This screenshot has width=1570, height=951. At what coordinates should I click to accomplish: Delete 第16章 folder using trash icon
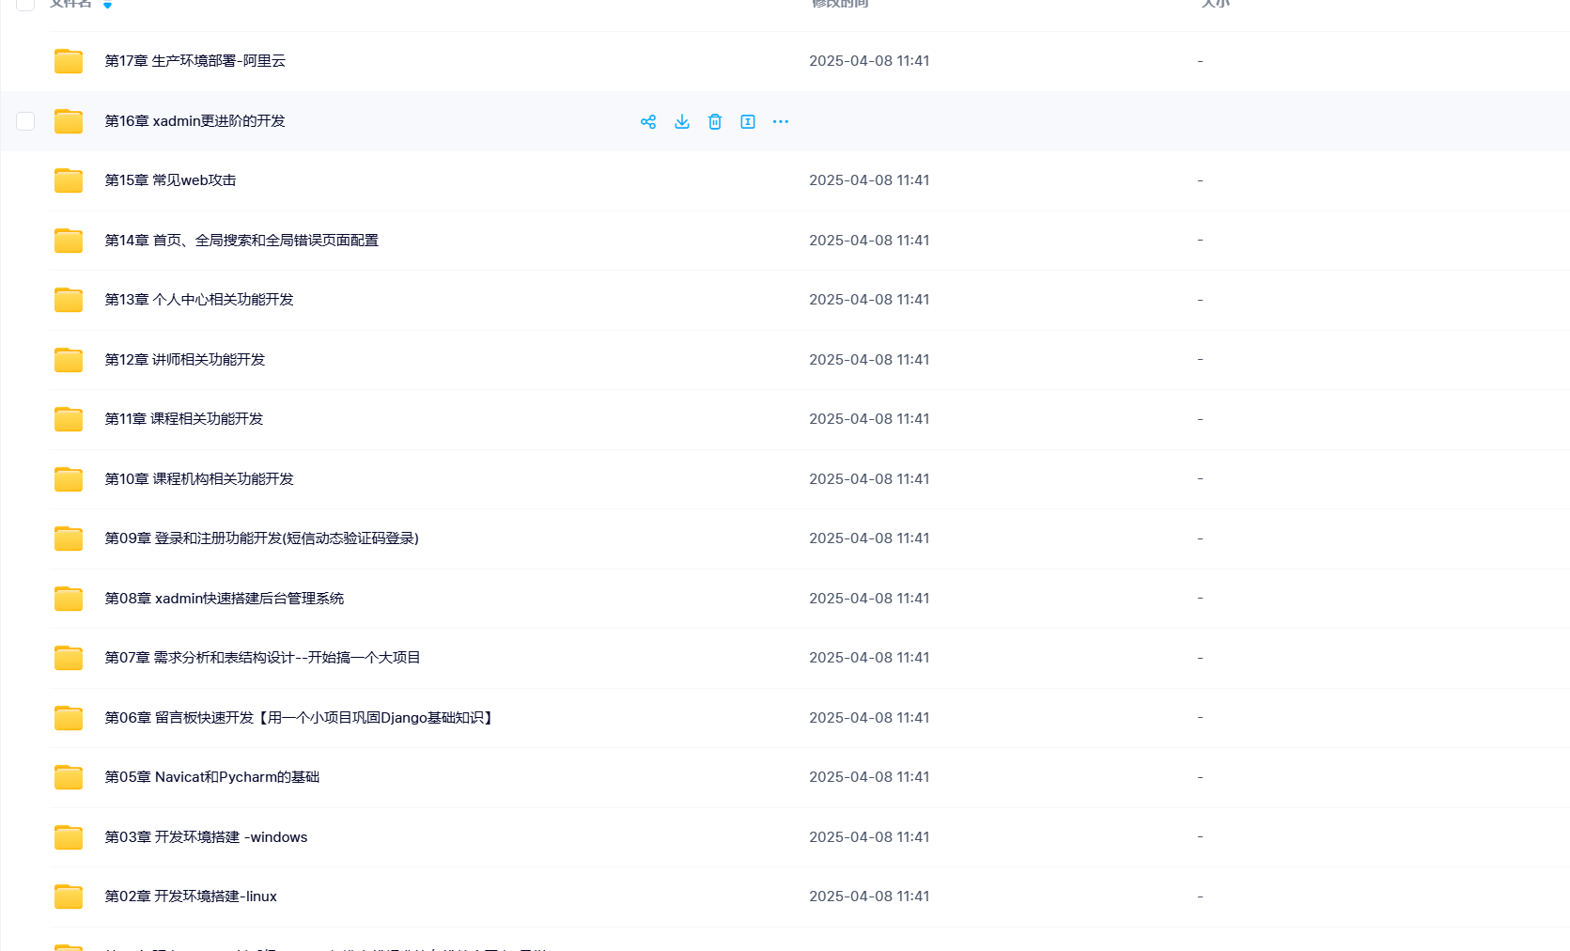[x=715, y=122]
